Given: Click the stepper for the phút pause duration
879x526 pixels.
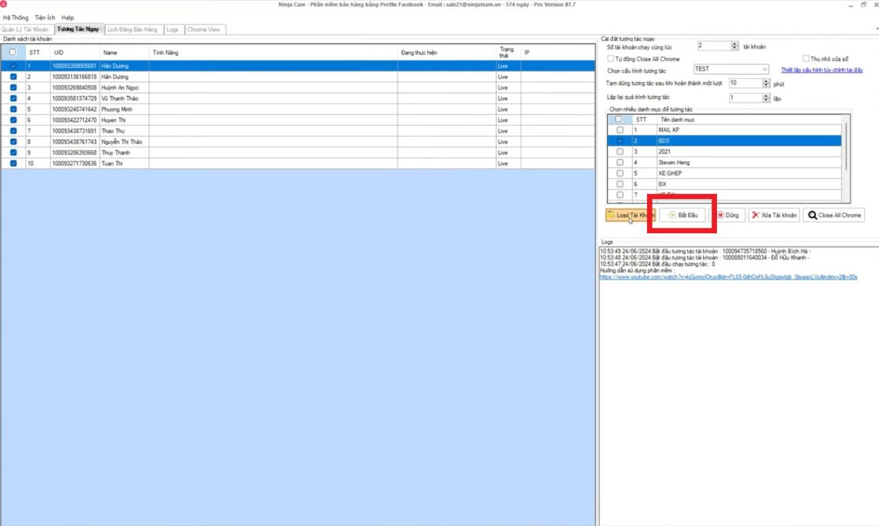Looking at the screenshot, I should (767, 83).
